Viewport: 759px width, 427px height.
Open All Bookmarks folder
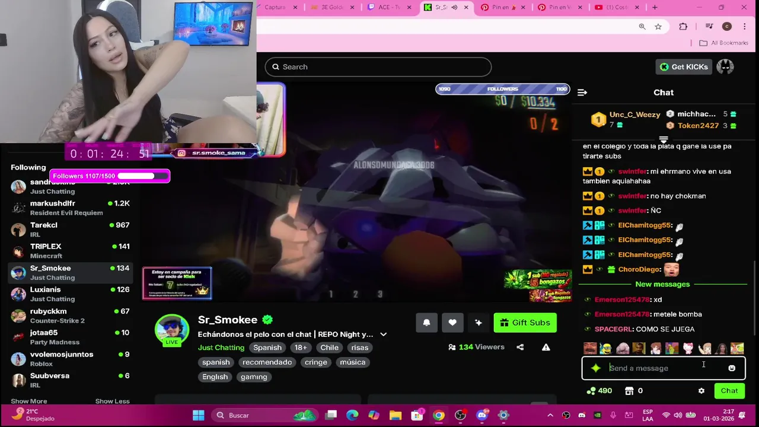tap(723, 43)
